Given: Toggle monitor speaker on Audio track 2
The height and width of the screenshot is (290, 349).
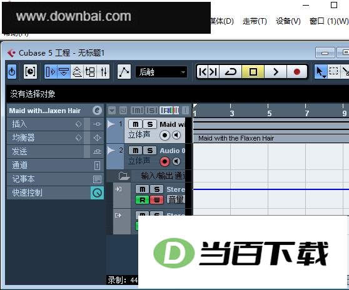Looking at the screenshot, I should click(x=176, y=161).
